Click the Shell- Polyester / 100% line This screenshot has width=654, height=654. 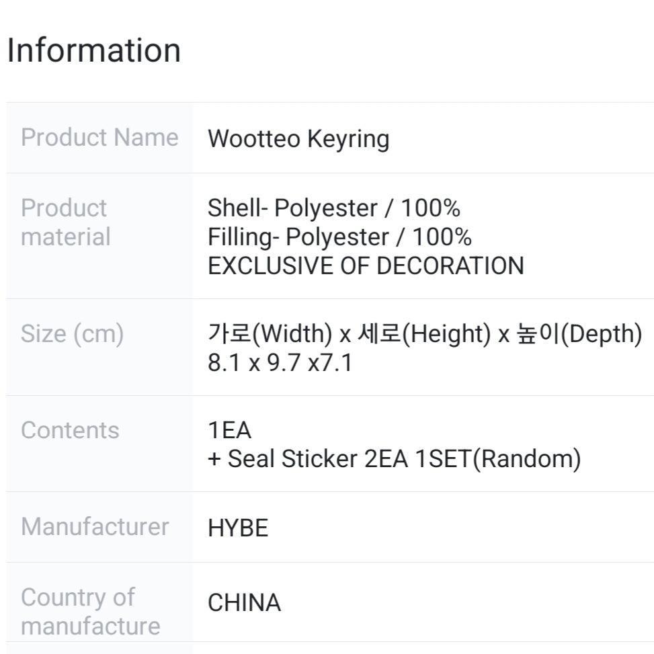coord(333,208)
